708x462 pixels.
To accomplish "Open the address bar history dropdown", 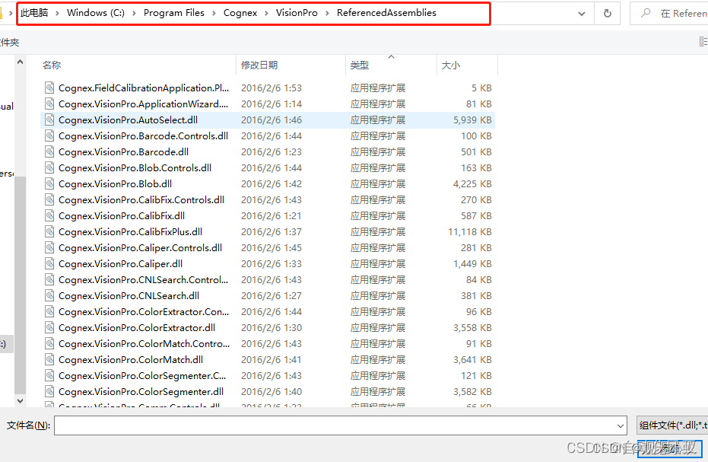I will (x=581, y=13).
